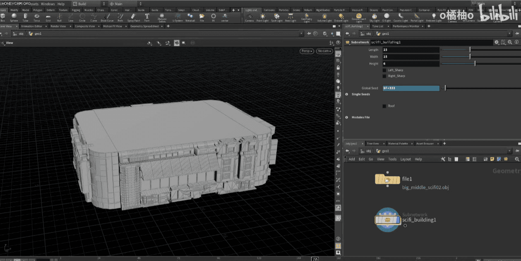Click the viewport lock icon in right toolbar
This screenshot has height=261, width=521.
click(x=339, y=67)
